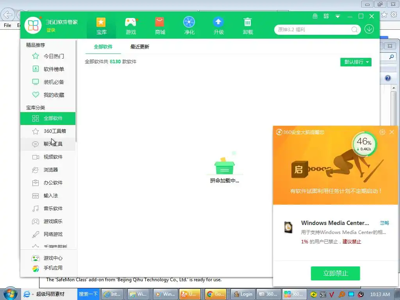Open Login taskbar item
The image size is (400, 300).
pos(243,294)
